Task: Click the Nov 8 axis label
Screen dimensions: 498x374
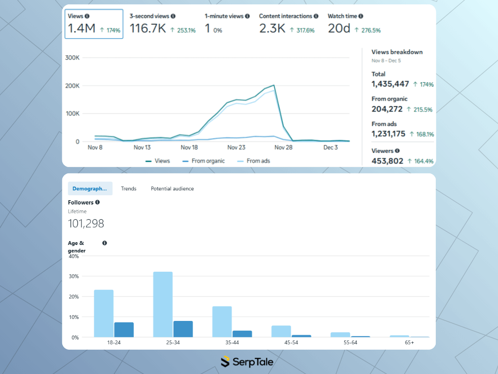Action: (95, 148)
